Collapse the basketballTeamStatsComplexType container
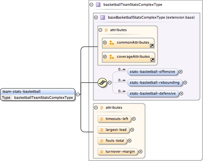Viewport: 203px width, 161px height. (92, 5)
